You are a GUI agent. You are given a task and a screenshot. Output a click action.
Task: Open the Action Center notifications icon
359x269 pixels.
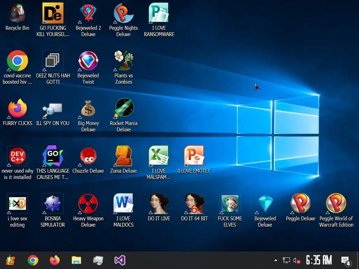click(x=346, y=261)
